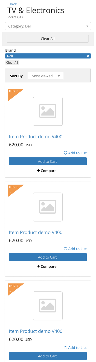Open first product's placeholder image

(x=48, y=111)
